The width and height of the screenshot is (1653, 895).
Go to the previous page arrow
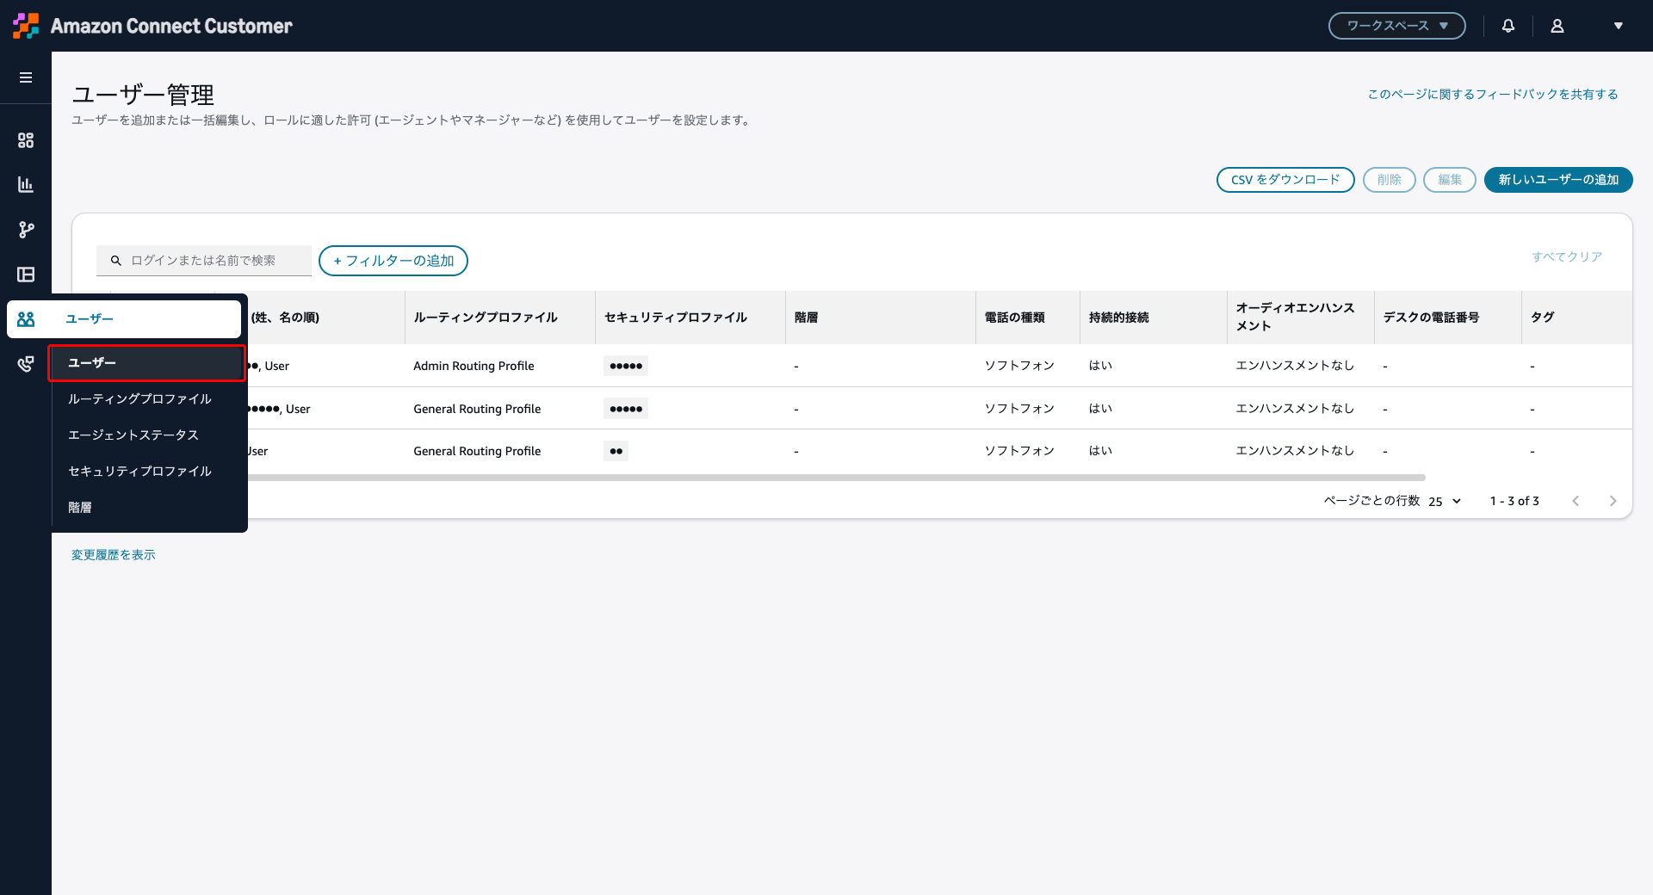pyautogui.click(x=1576, y=501)
